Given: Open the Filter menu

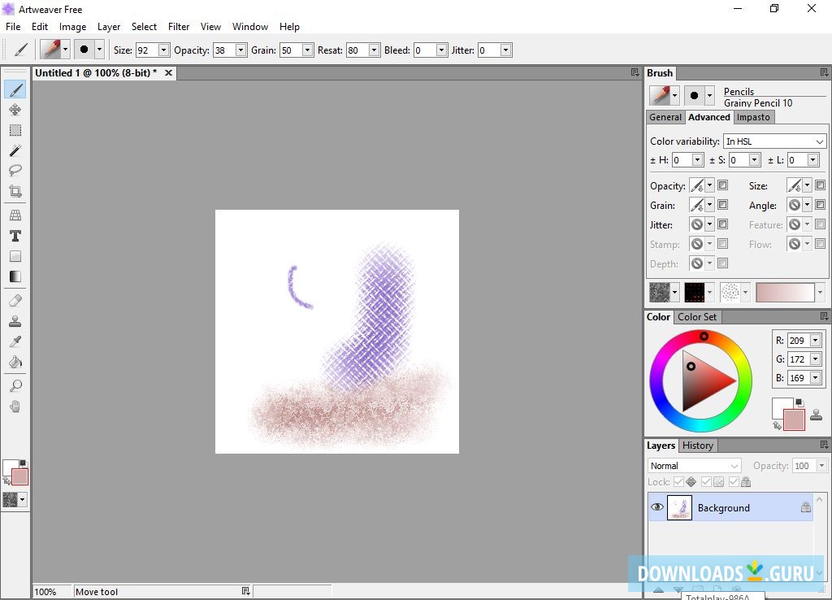Looking at the screenshot, I should point(178,26).
